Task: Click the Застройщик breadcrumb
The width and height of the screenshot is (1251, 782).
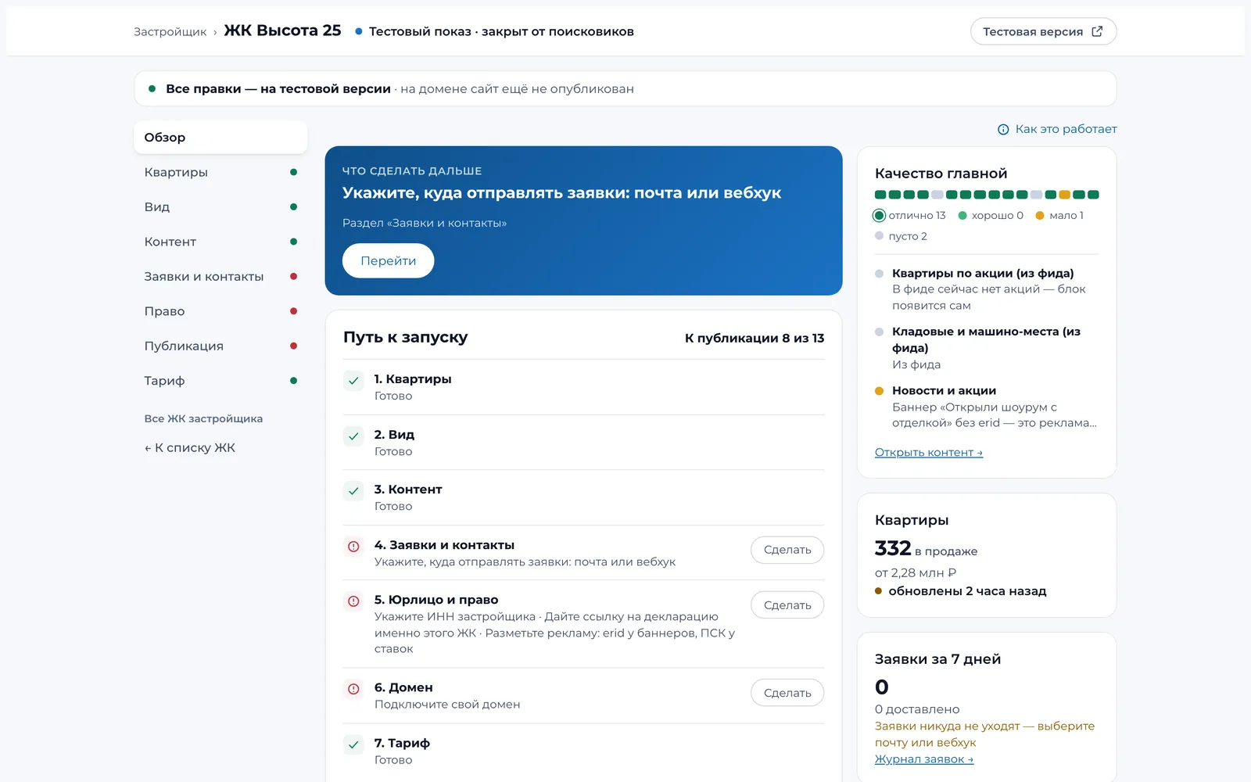Action: click(x=170, y=32)
